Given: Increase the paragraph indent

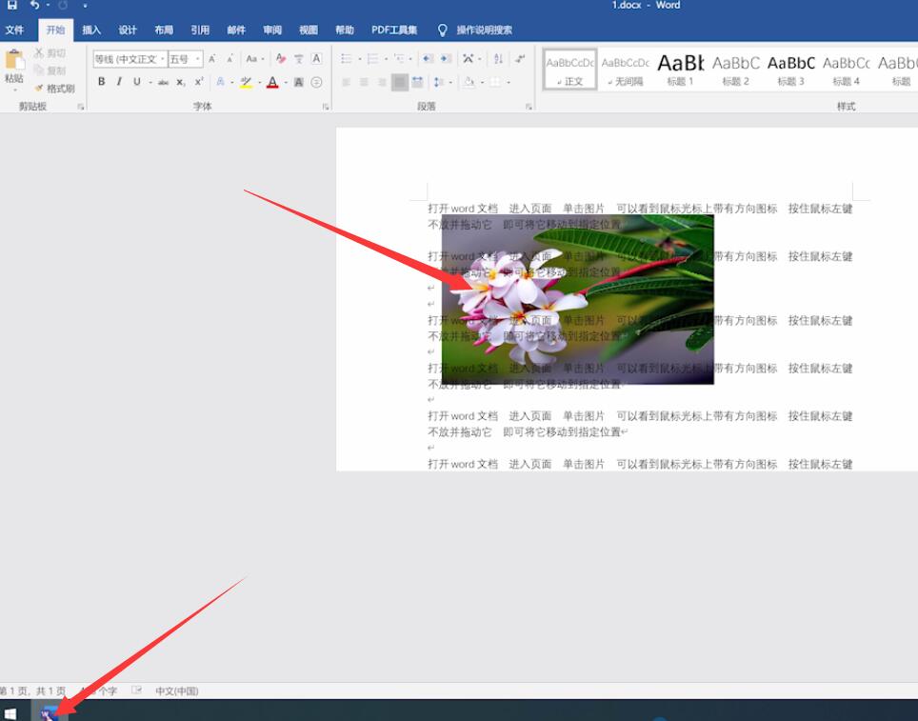Looking at the screenshot, I should [x=446, y=58].
